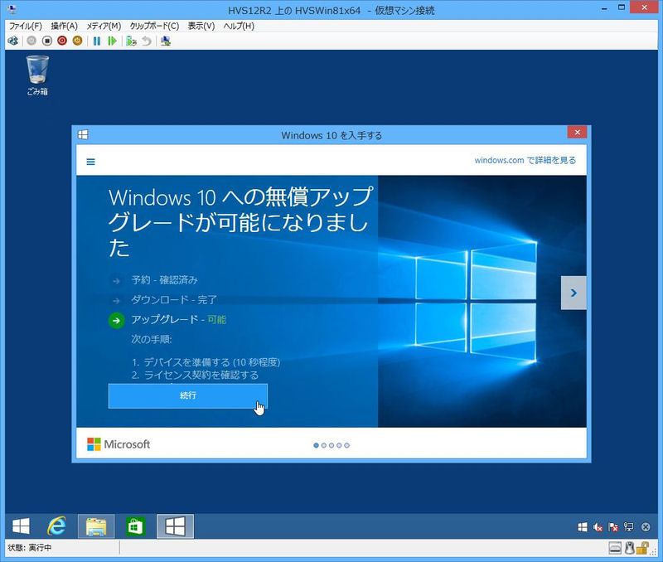The height and width of the screenshot is (562, 663).
Task: Open the ヘルプ(H) menu
Action: pos(239,26)
